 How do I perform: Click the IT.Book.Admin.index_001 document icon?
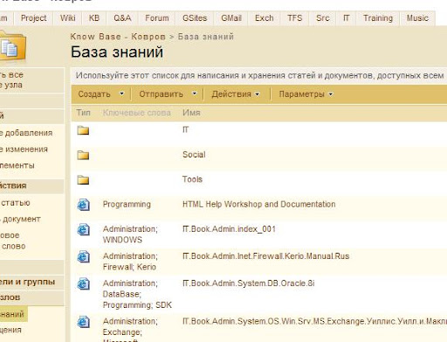[83, 229]
